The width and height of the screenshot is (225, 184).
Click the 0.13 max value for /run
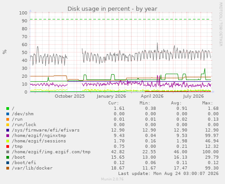[213, 119]
